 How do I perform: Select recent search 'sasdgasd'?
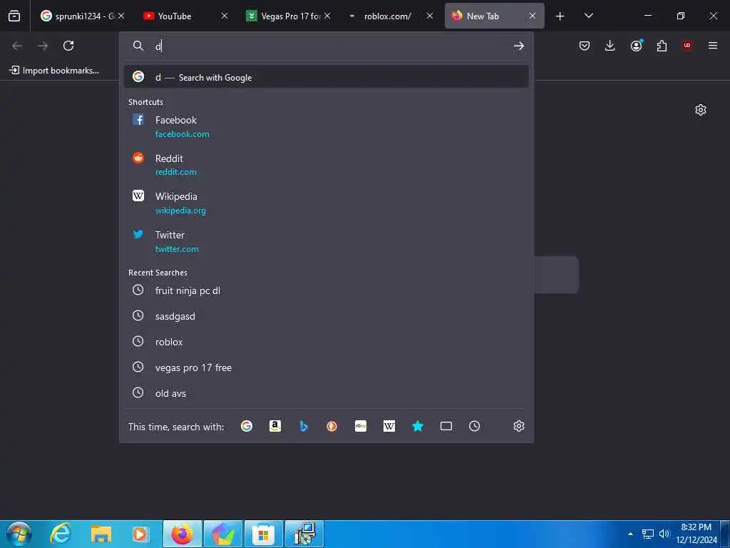click(x=327, y=316)
